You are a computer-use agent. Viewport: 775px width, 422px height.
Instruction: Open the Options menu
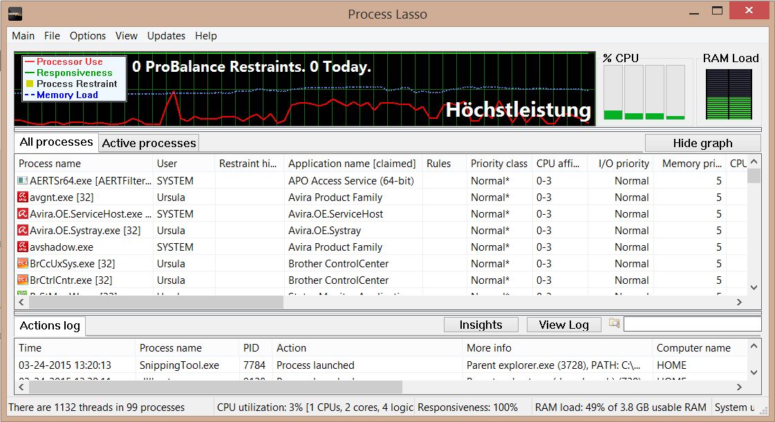pyautogui.click(x=88, y=35)
